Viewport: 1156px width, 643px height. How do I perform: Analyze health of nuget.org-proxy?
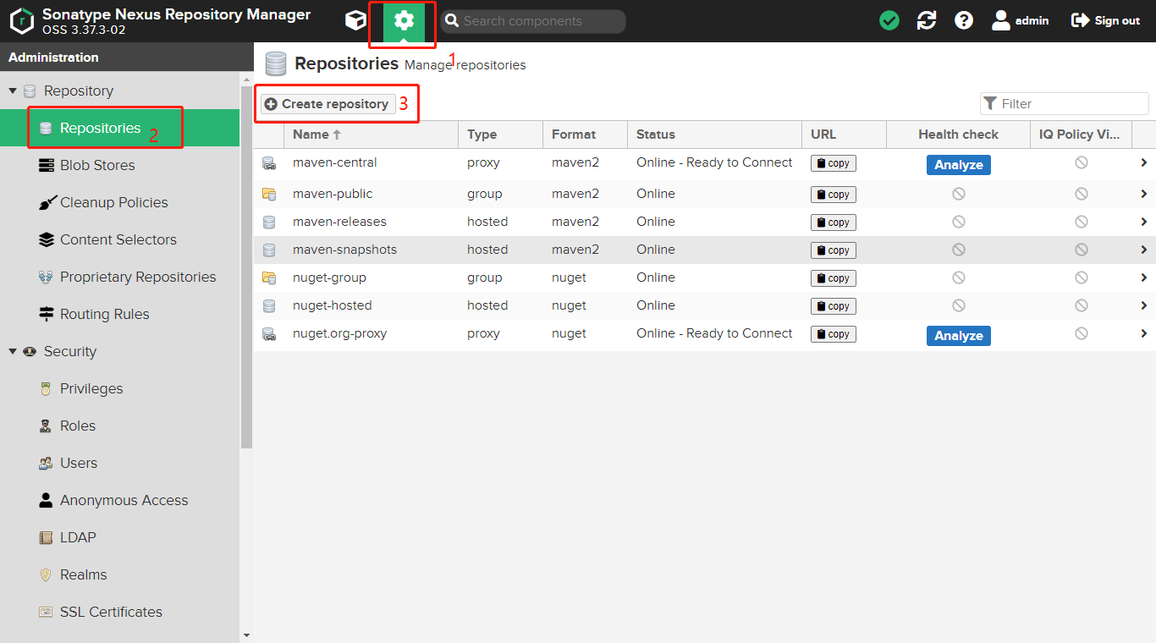coord(958,336)
